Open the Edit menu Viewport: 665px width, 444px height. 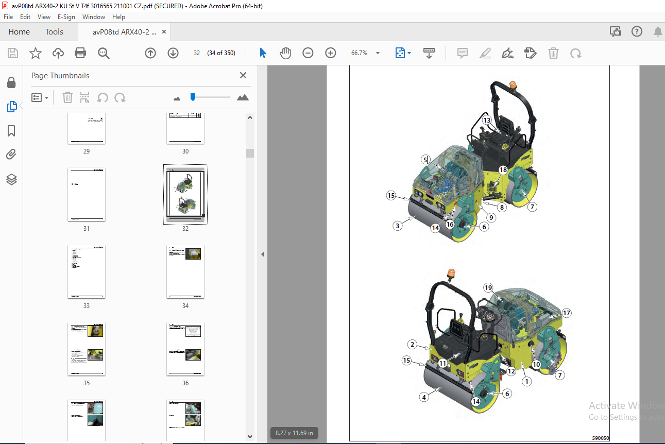pyautogui.click(x=25, y=17)
